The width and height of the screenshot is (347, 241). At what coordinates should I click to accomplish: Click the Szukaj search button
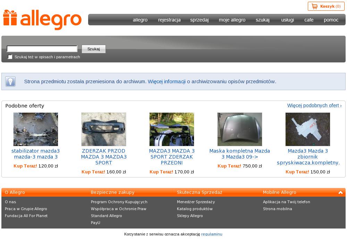(x=94, y=49)
